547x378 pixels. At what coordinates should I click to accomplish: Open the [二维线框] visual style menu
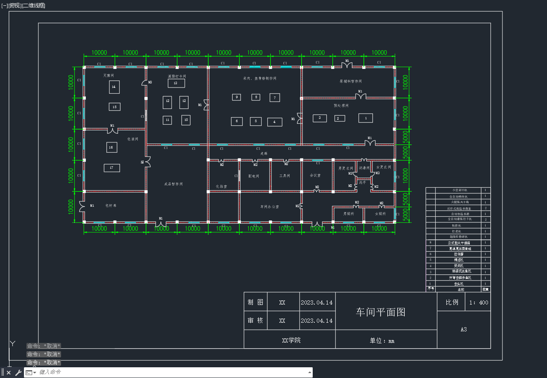coord(34,5)
